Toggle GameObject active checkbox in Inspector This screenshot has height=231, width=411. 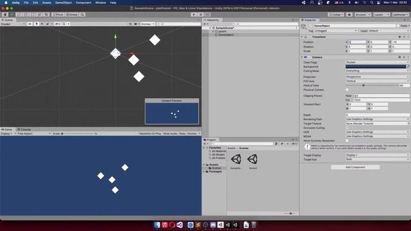311,26
